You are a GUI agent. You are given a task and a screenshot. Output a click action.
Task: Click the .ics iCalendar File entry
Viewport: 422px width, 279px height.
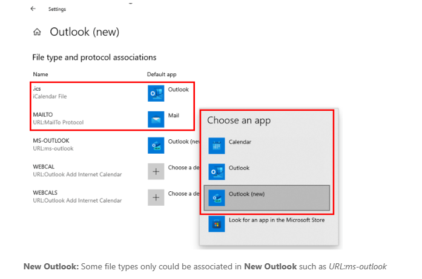pyautogui.click(x=49, y=93)
